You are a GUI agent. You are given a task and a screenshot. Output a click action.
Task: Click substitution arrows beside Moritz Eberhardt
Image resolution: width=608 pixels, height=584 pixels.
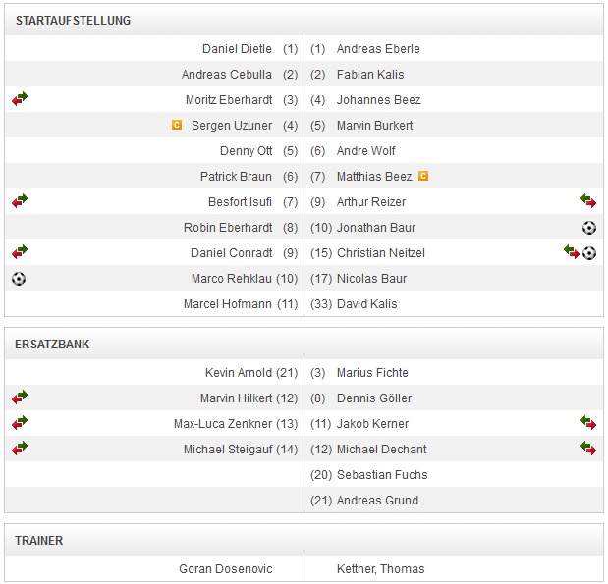(20, 99)
